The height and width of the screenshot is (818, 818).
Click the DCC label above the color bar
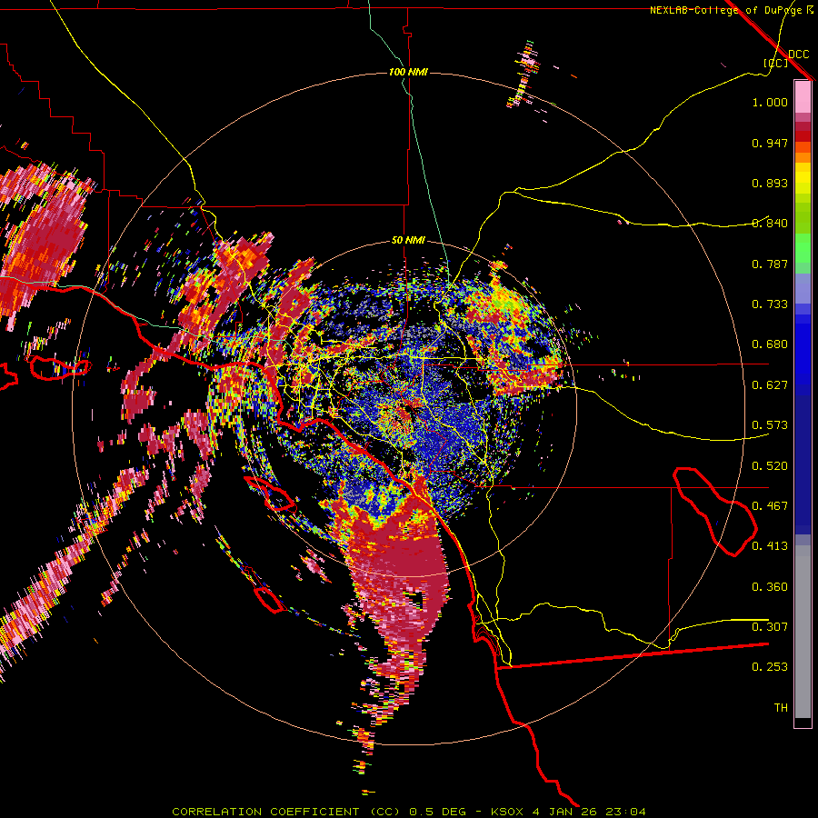point(799,55)
